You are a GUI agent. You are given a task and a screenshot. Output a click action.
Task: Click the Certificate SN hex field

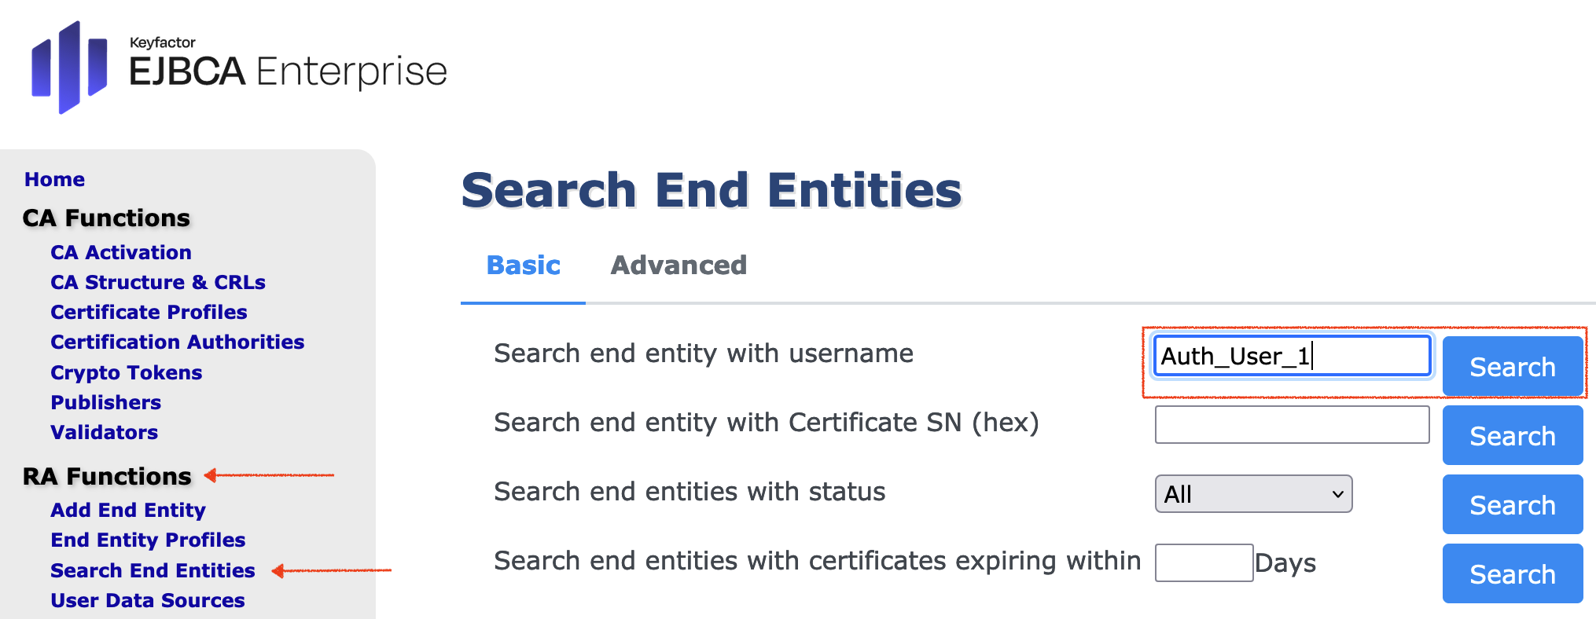click(x=1291, y=425)
